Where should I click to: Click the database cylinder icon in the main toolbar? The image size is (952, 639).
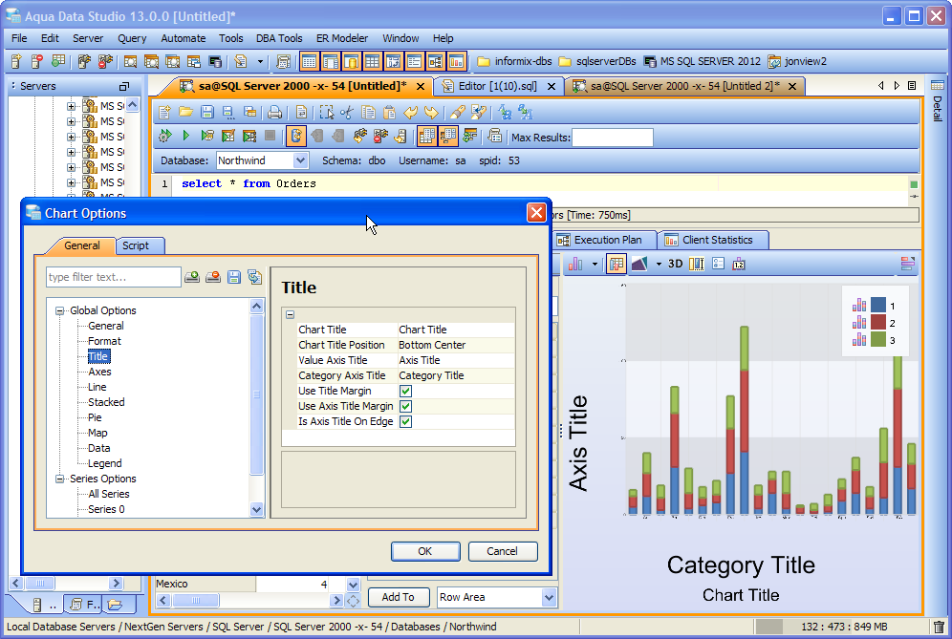coord(352,61)
